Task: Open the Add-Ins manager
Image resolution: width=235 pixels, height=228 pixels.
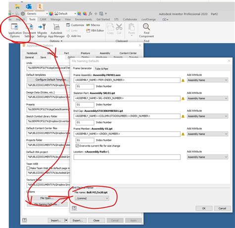Action: click(x=74, y=36)
